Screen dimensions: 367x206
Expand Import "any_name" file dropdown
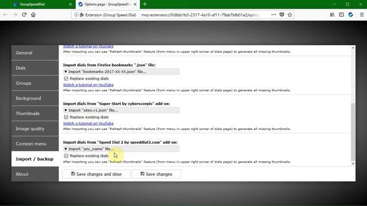121,149
